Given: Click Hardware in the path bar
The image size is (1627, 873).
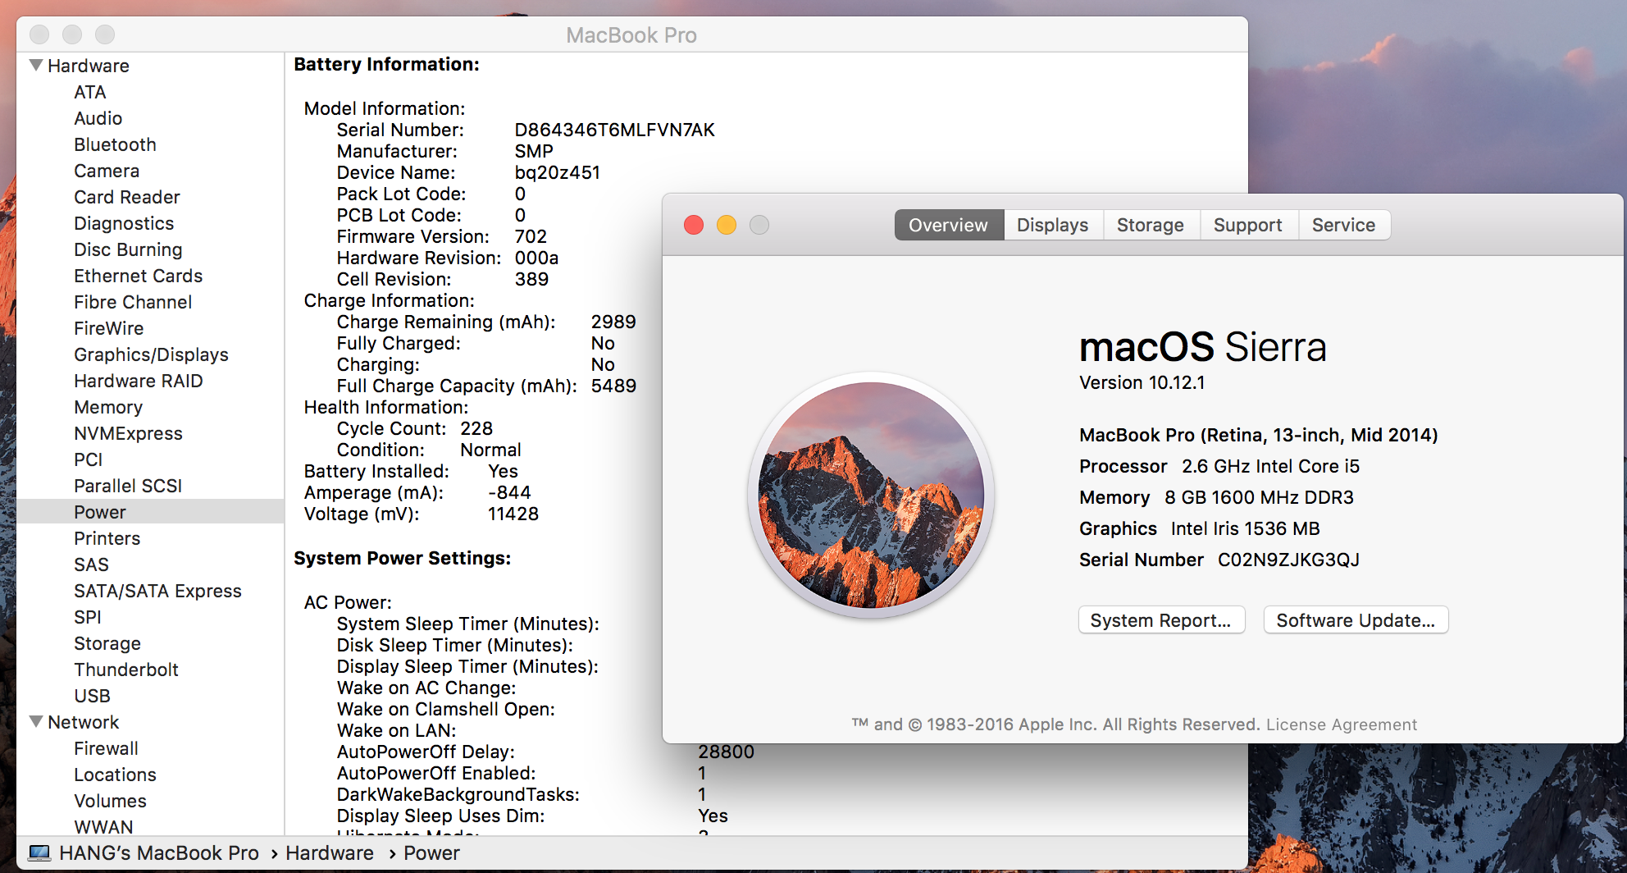Looking at the screenshot, I should pos(330,852).
